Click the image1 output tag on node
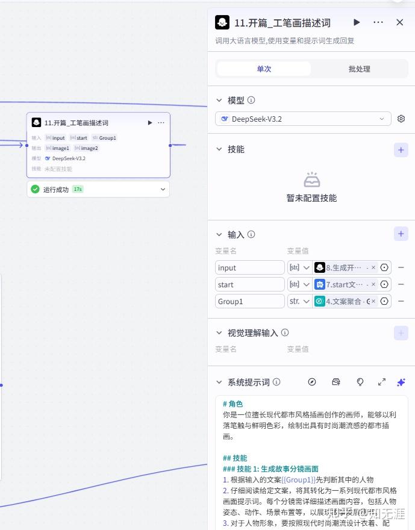This screenshot has height=530, width=415. pyautogui.click(x=57, y=148)
